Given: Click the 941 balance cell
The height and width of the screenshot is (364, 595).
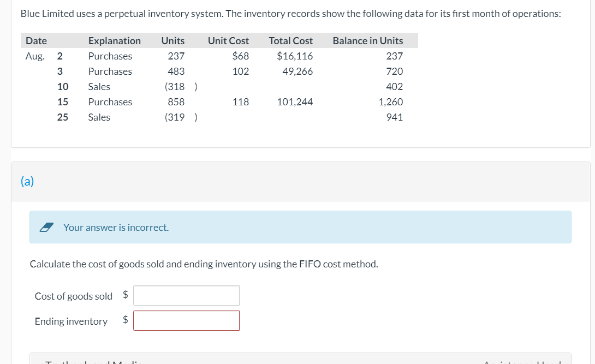Looking at the screenshot, I should (x=395, y=117).
